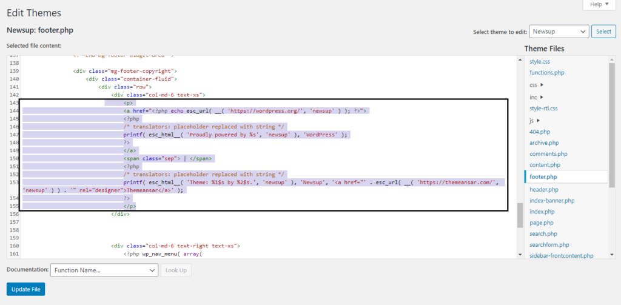Open comments.php theme file

click(x=548, y=153)
